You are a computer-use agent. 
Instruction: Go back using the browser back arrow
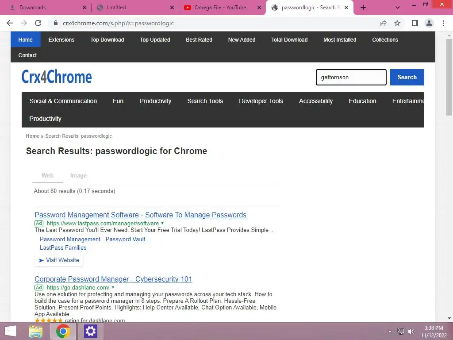10,23
